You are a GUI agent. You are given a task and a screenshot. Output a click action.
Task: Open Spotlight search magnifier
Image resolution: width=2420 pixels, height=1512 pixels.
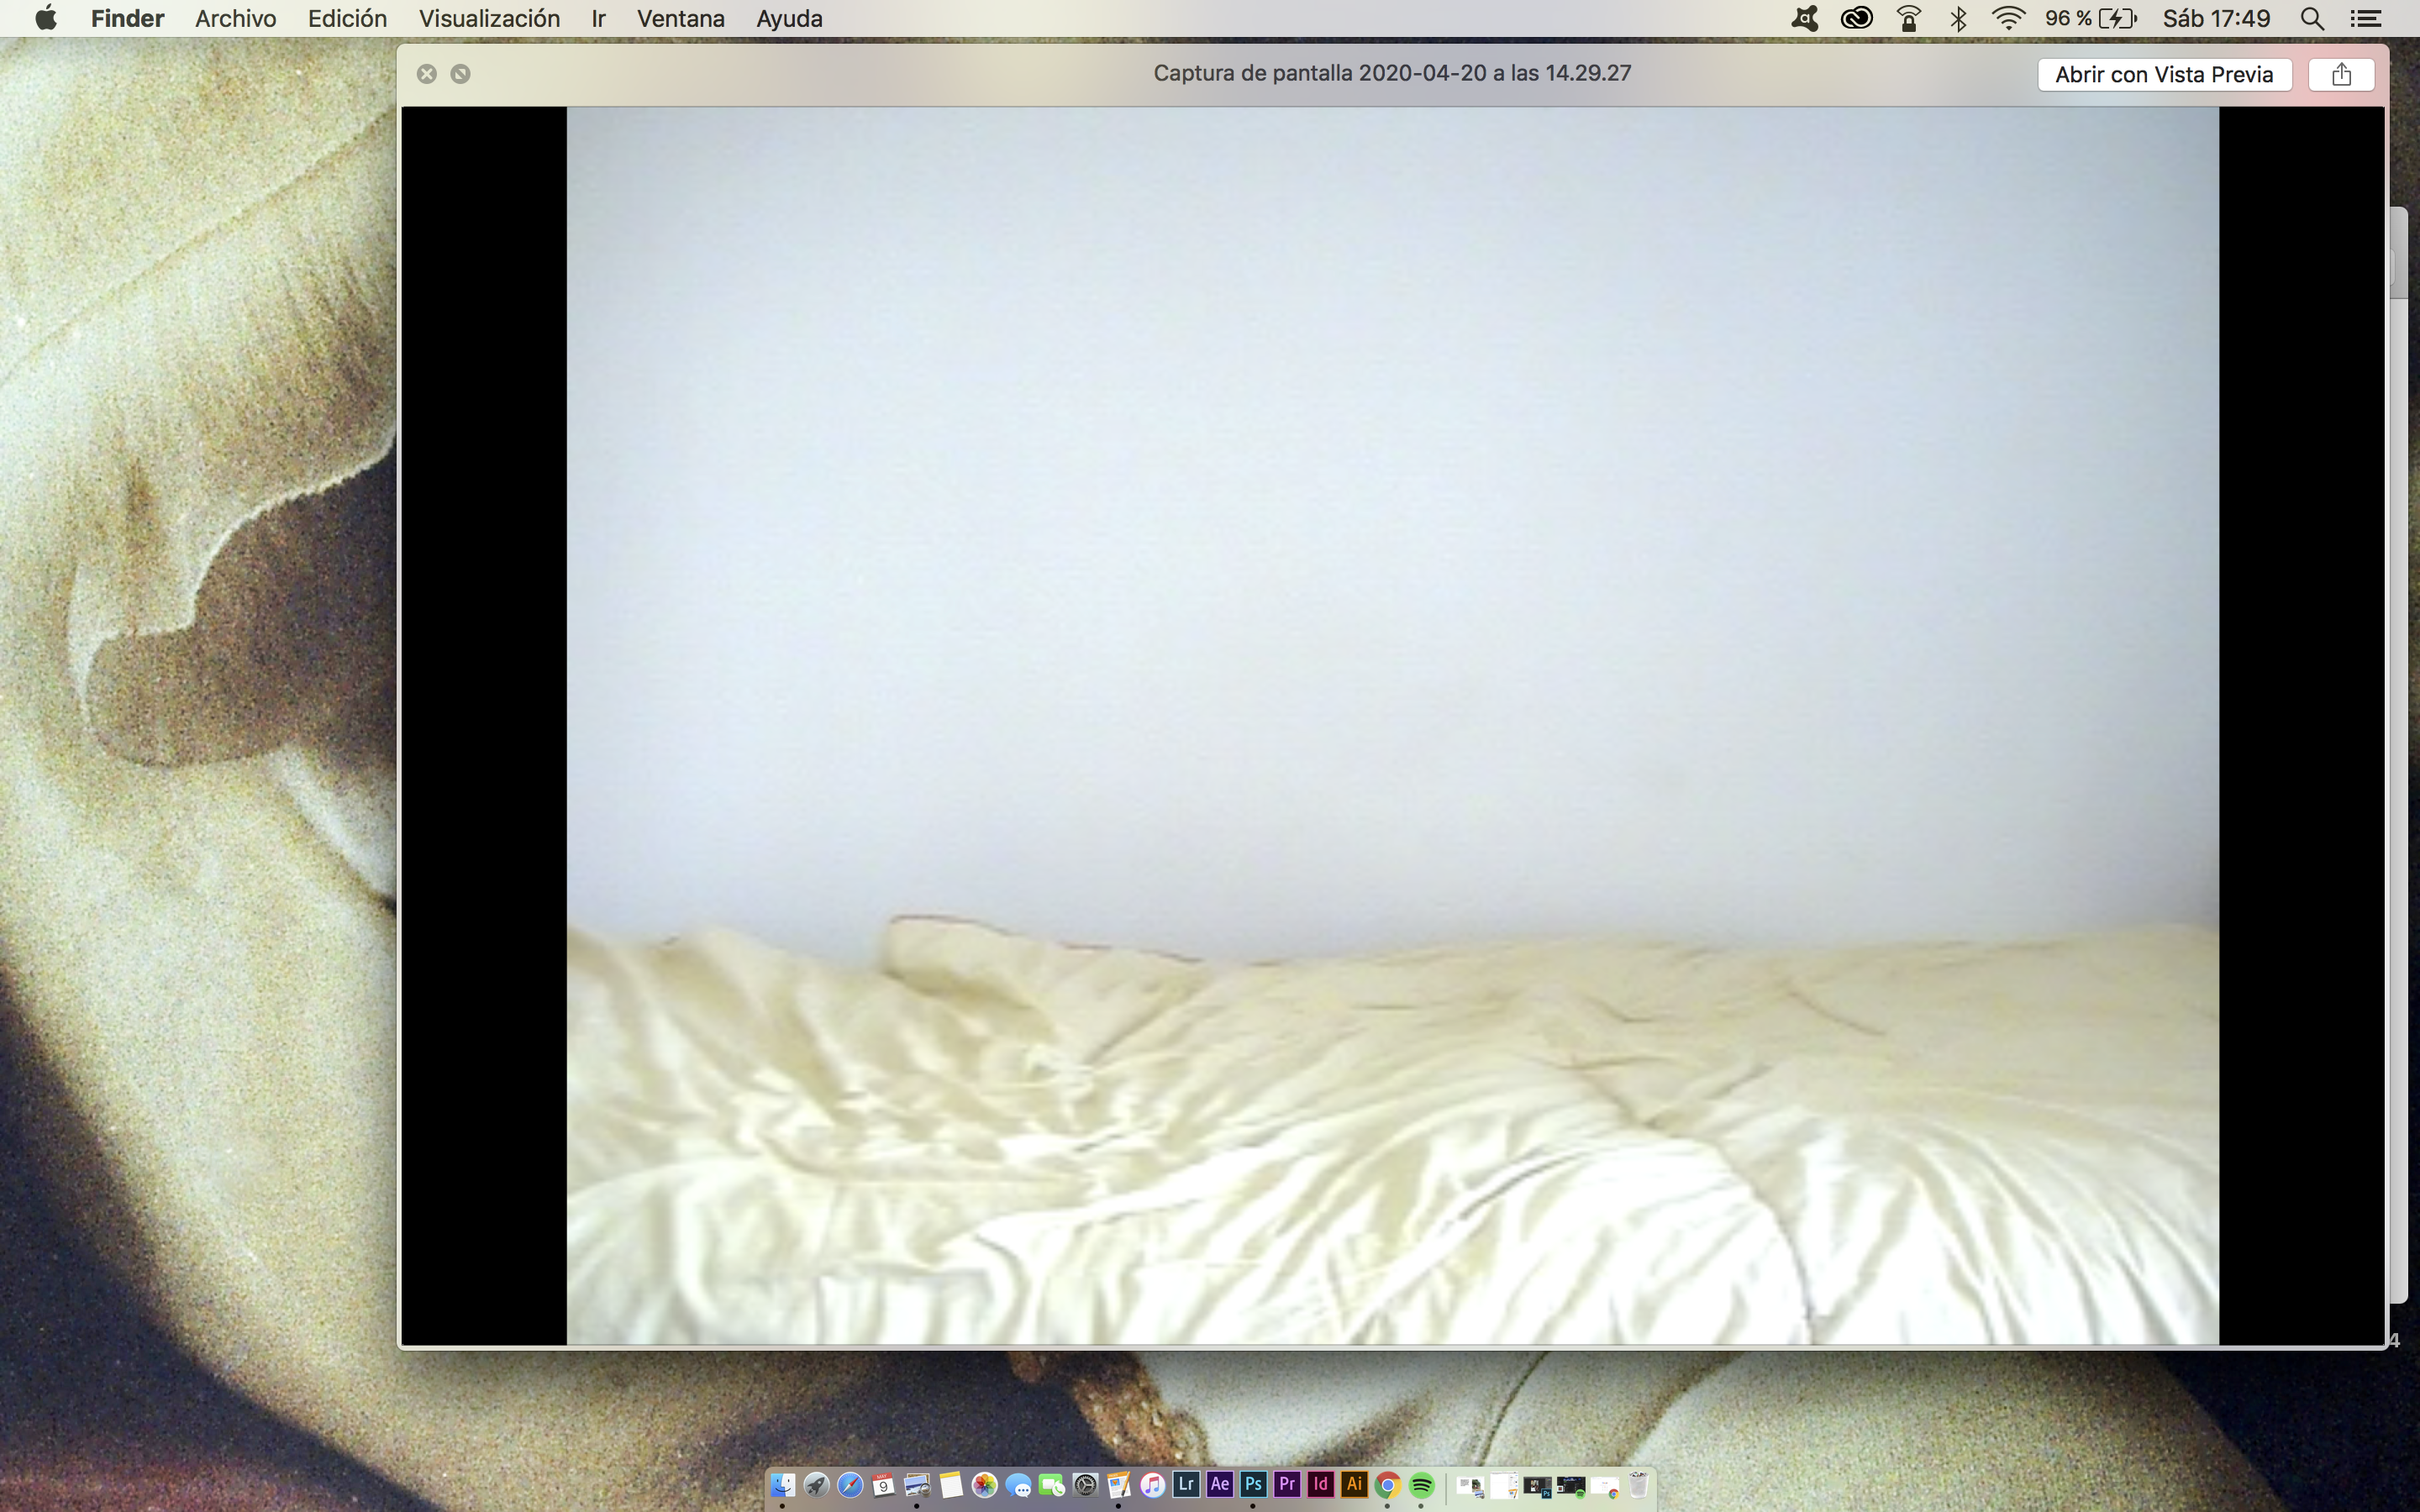tap(2312, 18)
